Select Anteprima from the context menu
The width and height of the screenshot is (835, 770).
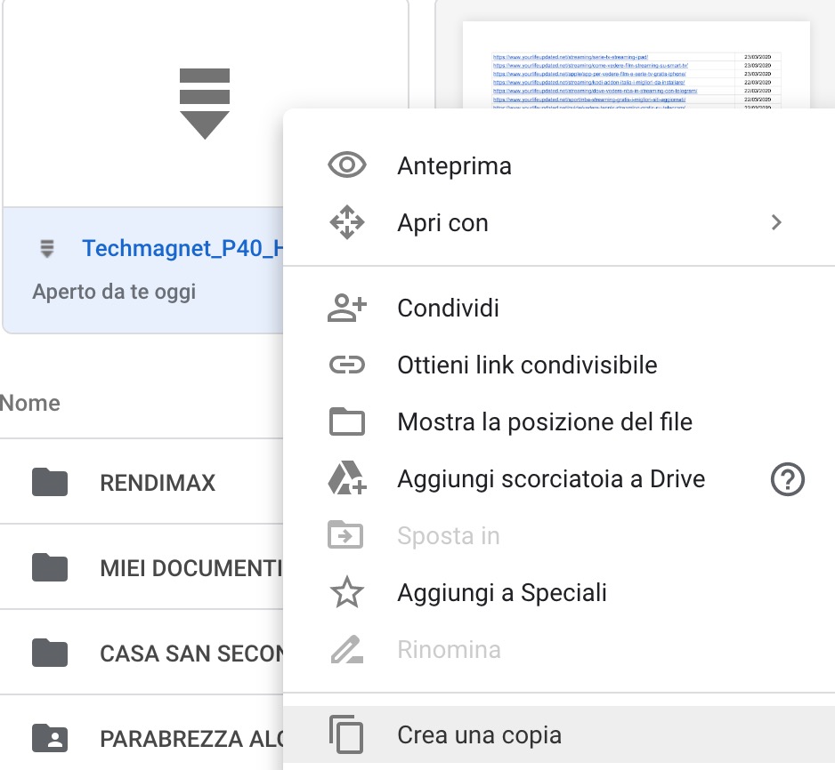[454, 166]
